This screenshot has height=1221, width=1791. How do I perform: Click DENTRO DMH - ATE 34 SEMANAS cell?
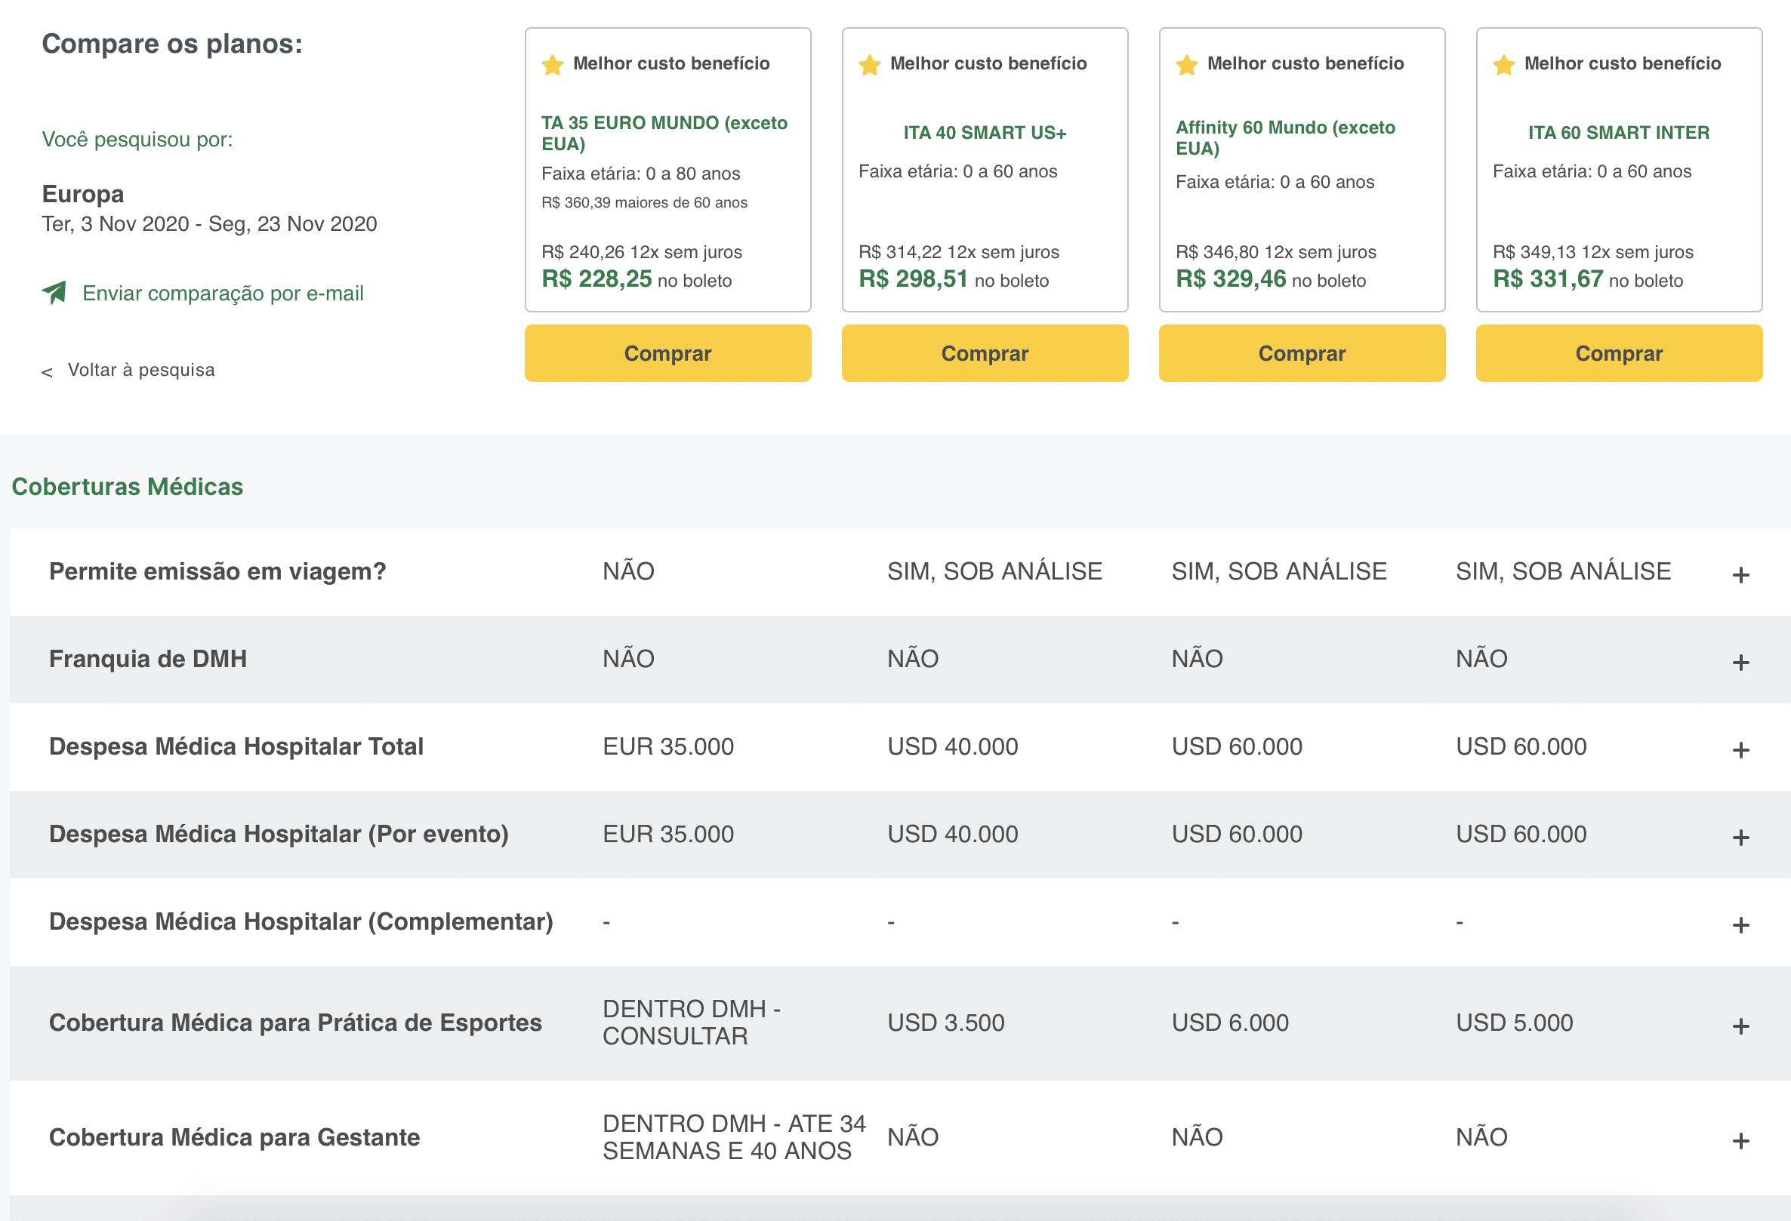pos(735,1137)
